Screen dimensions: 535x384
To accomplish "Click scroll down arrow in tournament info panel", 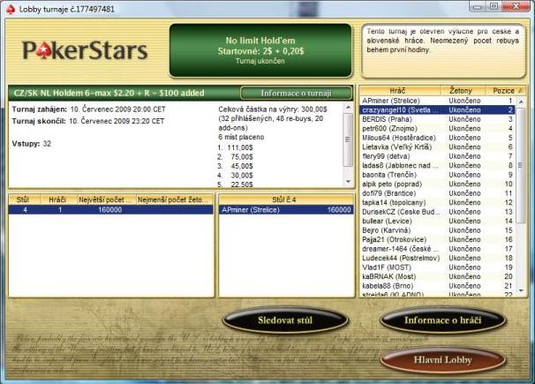I will tap(348, 181).
